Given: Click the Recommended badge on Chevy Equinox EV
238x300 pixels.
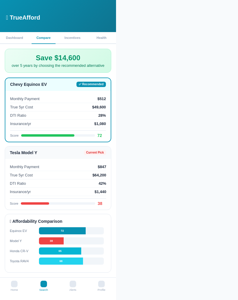Looking at the screenshot, I should tap(91, 84).
